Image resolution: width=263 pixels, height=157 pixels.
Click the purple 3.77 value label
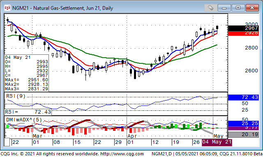tap(243, 128)
